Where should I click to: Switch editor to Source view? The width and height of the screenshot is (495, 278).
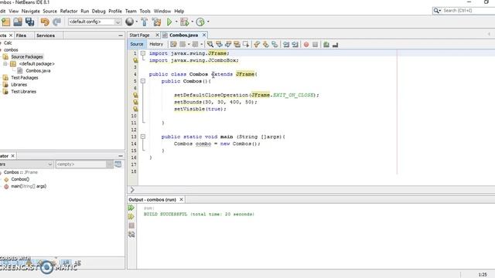pos(137,44)
